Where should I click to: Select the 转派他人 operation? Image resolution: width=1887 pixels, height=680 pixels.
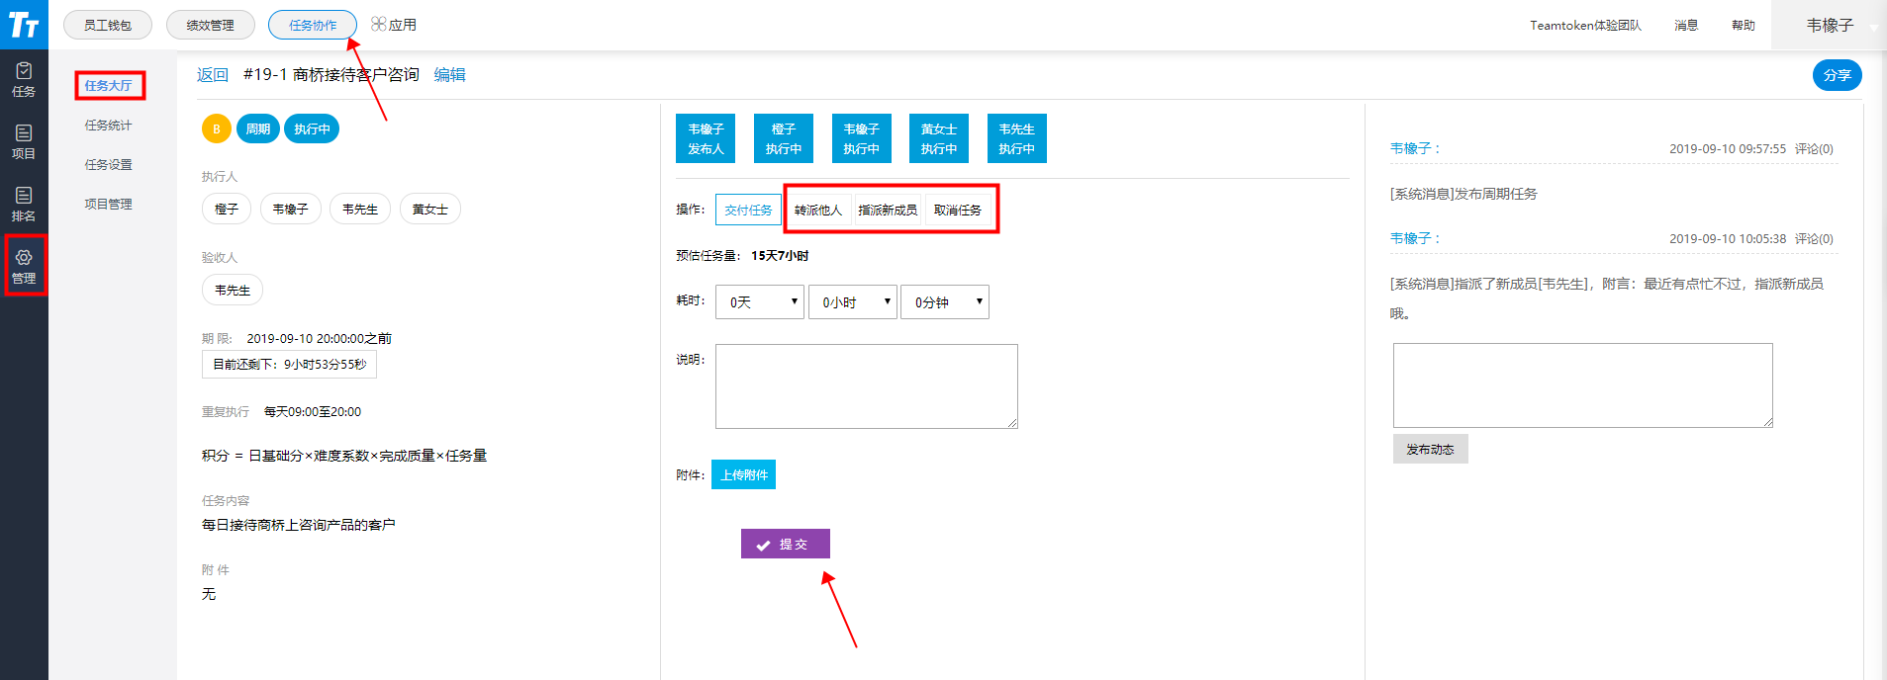(x=818, y=210)
